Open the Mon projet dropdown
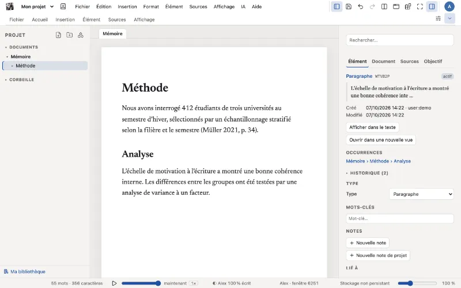461x288 pixels. [x=37, y=6]
